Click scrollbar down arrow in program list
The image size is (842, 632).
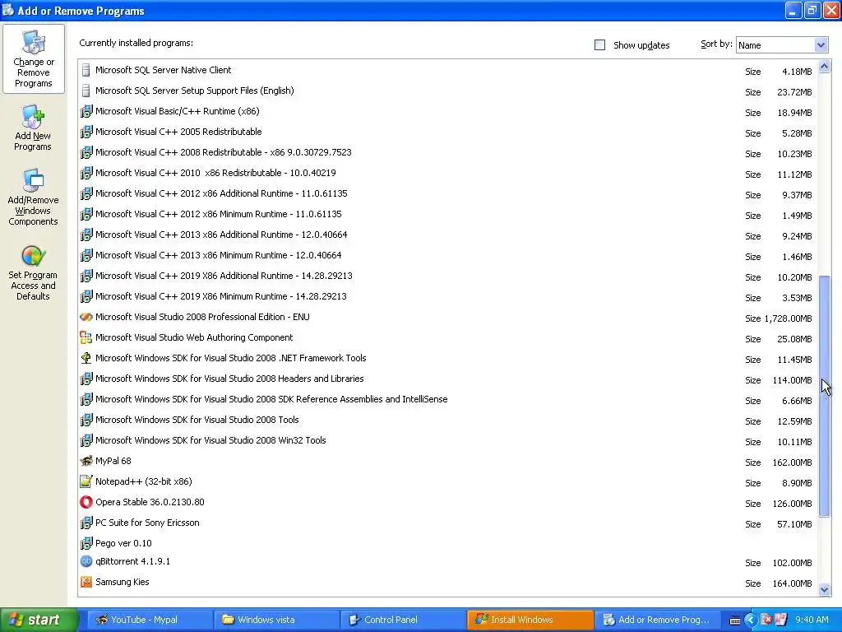tap(824, 589)
